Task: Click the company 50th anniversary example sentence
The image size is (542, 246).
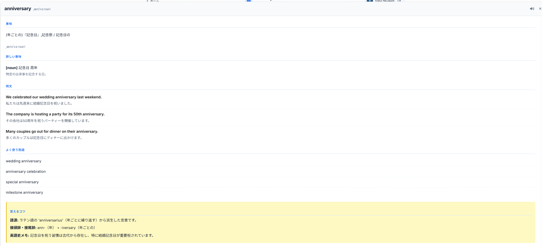Action: click(x=55, y=114)
